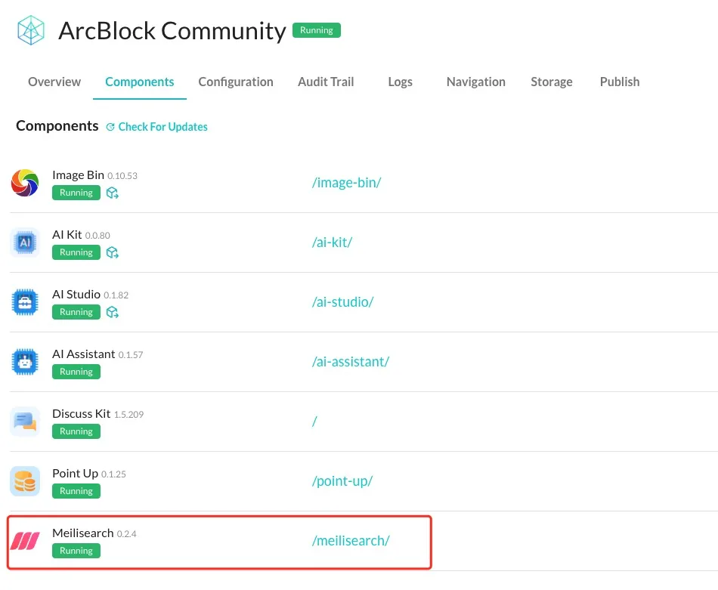The image size is (718, 590).
Task: Click the ArcBlock Community logo icon
Action: pos(31,30)
